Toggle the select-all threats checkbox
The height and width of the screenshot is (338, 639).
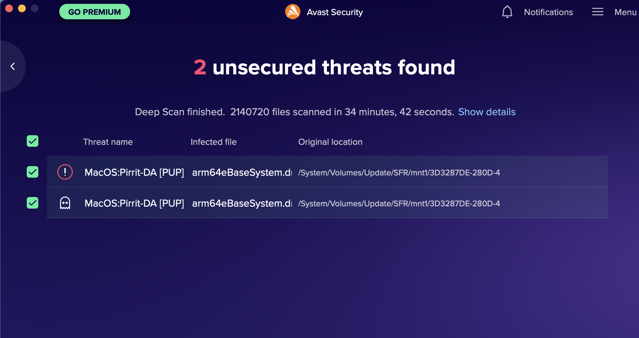(x=33, y=141)
